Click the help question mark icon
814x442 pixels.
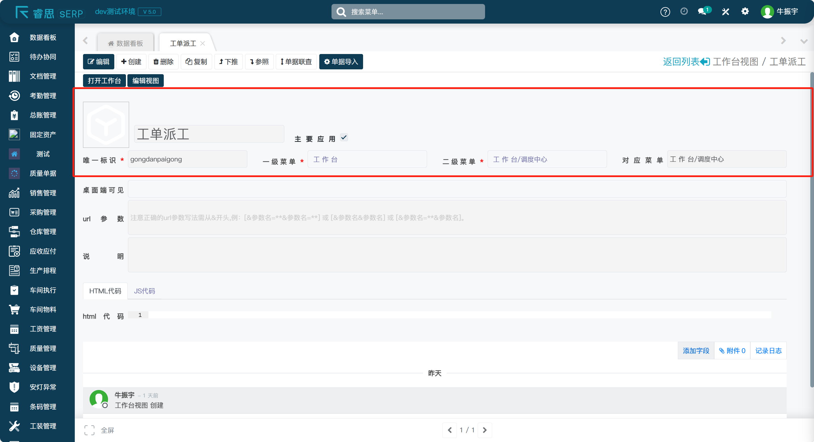pyautogui.click(x=665, y=12)
